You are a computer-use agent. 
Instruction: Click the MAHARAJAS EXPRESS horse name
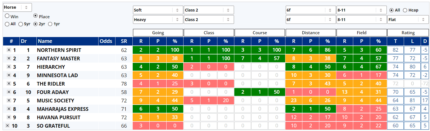tap(63, 109)
